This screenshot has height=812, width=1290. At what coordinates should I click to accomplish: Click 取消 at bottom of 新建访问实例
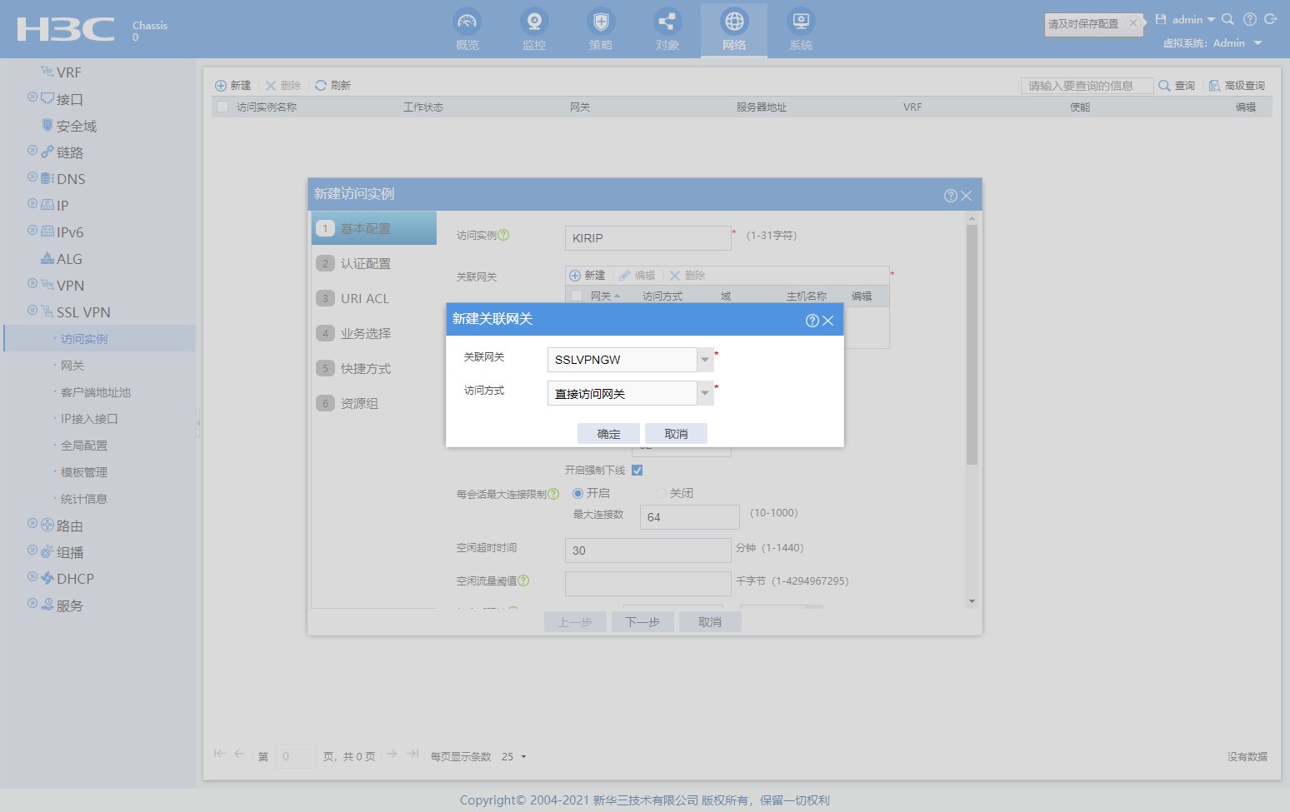point(710,622)
